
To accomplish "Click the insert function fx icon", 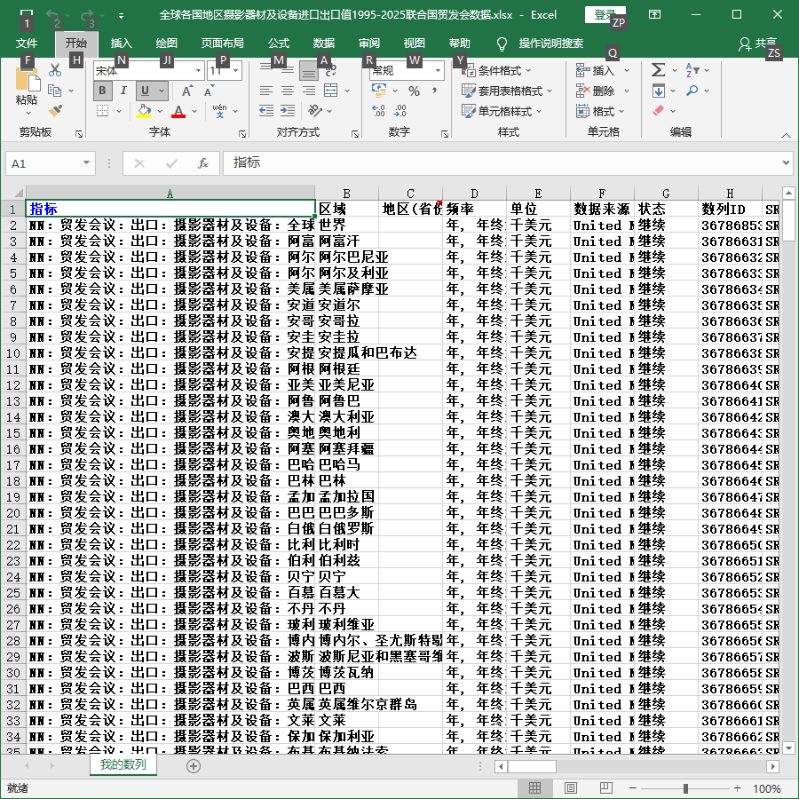I will [x=202, y=163].
